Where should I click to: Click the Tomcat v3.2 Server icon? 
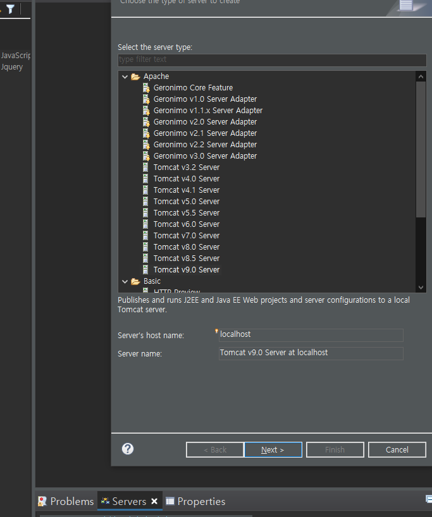pyautogui.click(x=145, y=167)
